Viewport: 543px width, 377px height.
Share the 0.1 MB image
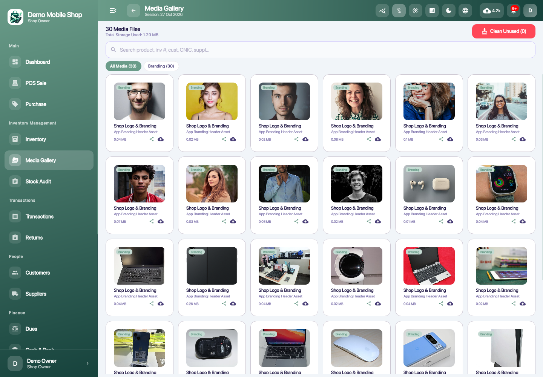pyautogui.click(x=441, y=139)
